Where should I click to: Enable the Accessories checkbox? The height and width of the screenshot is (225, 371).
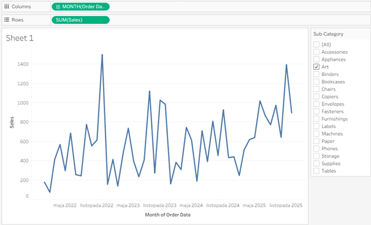pos(316,52)
